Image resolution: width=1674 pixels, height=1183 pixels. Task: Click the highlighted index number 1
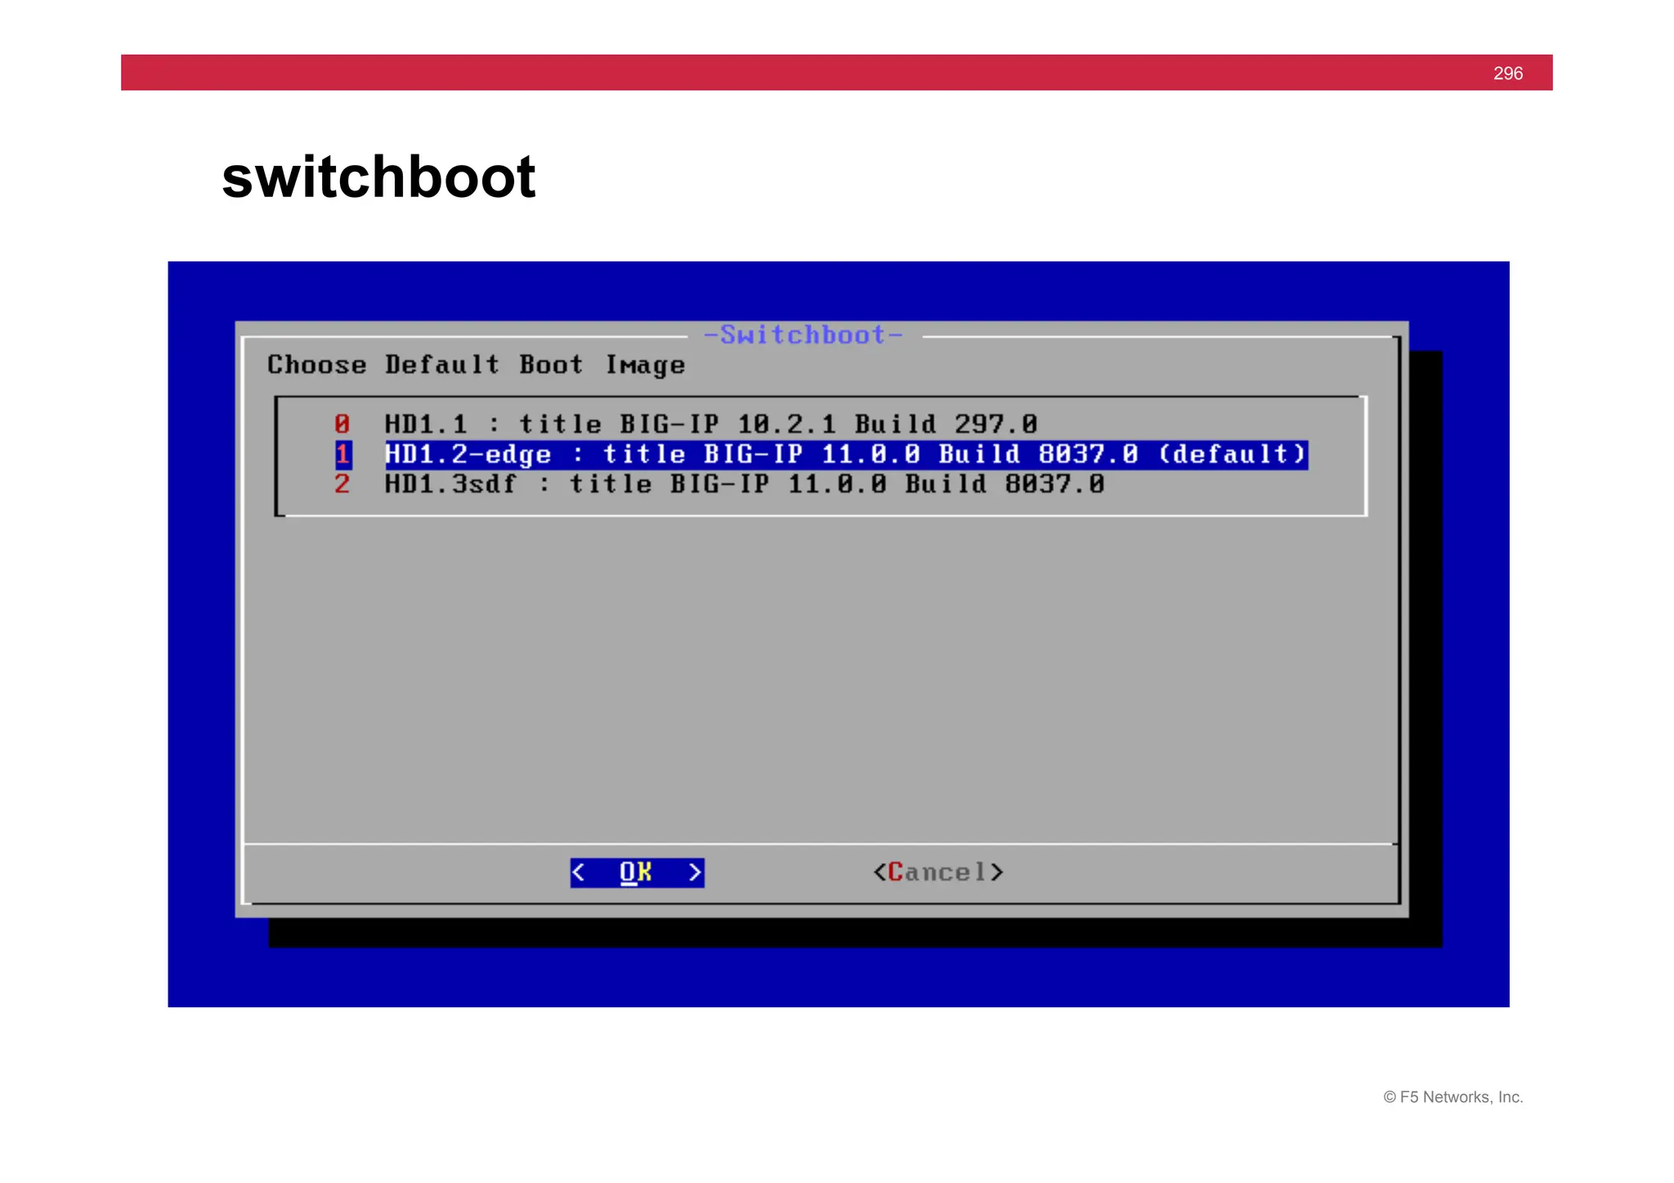(x=343, y=455)
